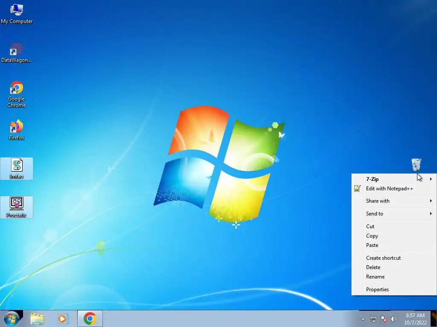Open the clock showing 8:57 AM

415,319
